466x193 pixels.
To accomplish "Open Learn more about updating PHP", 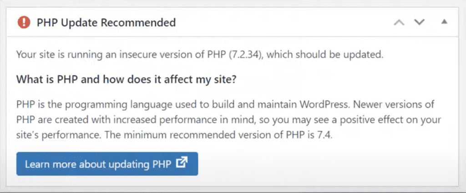I will point(107,163).
